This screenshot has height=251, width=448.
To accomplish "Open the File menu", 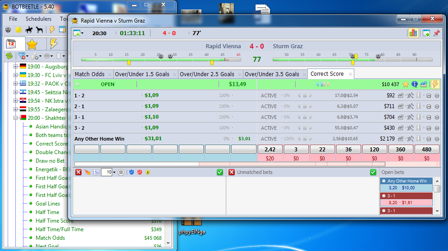I will 13,19.
